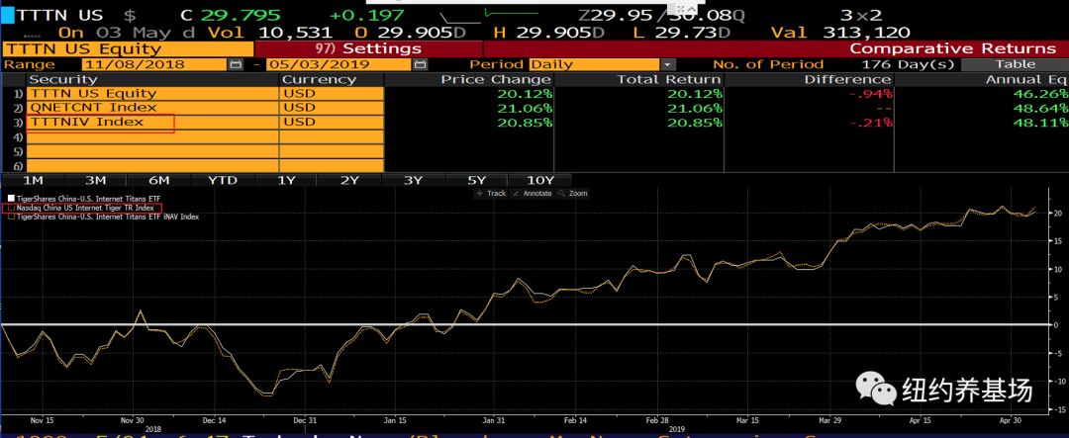Open calendar picker for end date 05/03/2019

click(x=421, y=64)
